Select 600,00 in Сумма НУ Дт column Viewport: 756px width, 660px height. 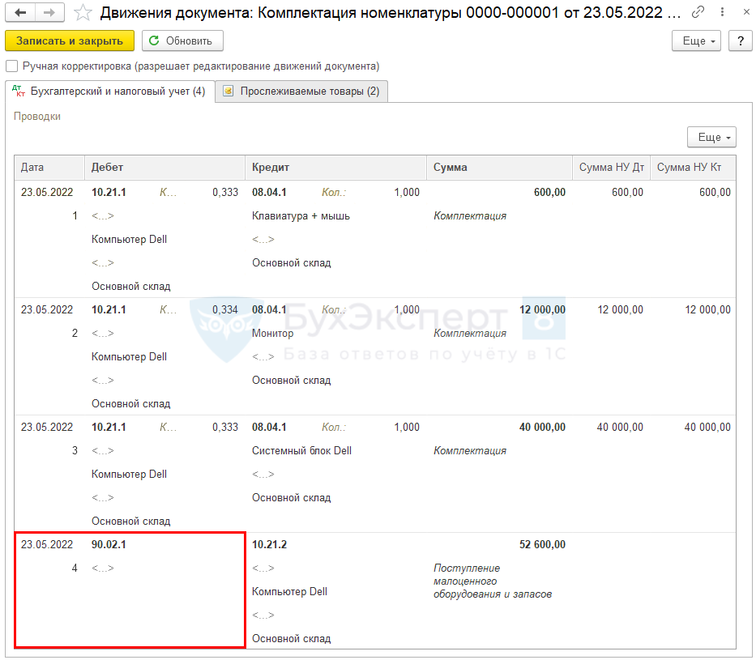tap(627, 192)
